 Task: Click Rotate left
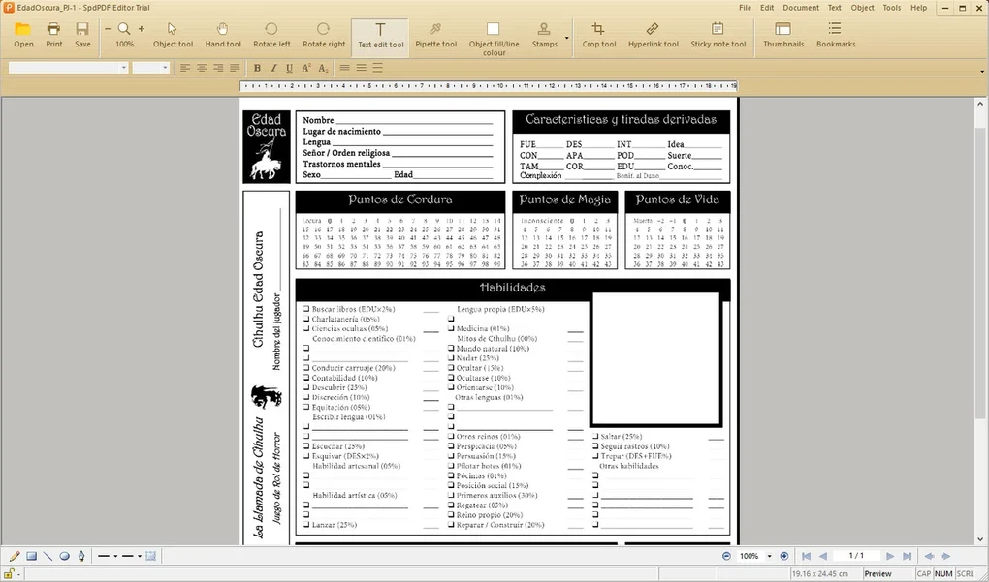pos(271,35)
